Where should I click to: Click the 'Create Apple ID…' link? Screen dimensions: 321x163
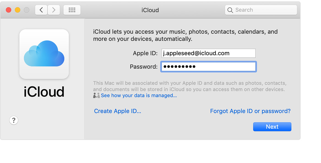(118, 111)
